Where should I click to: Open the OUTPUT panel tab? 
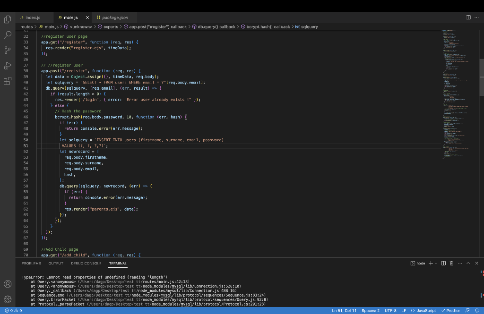pyautogui.click(x=56, y=263)
